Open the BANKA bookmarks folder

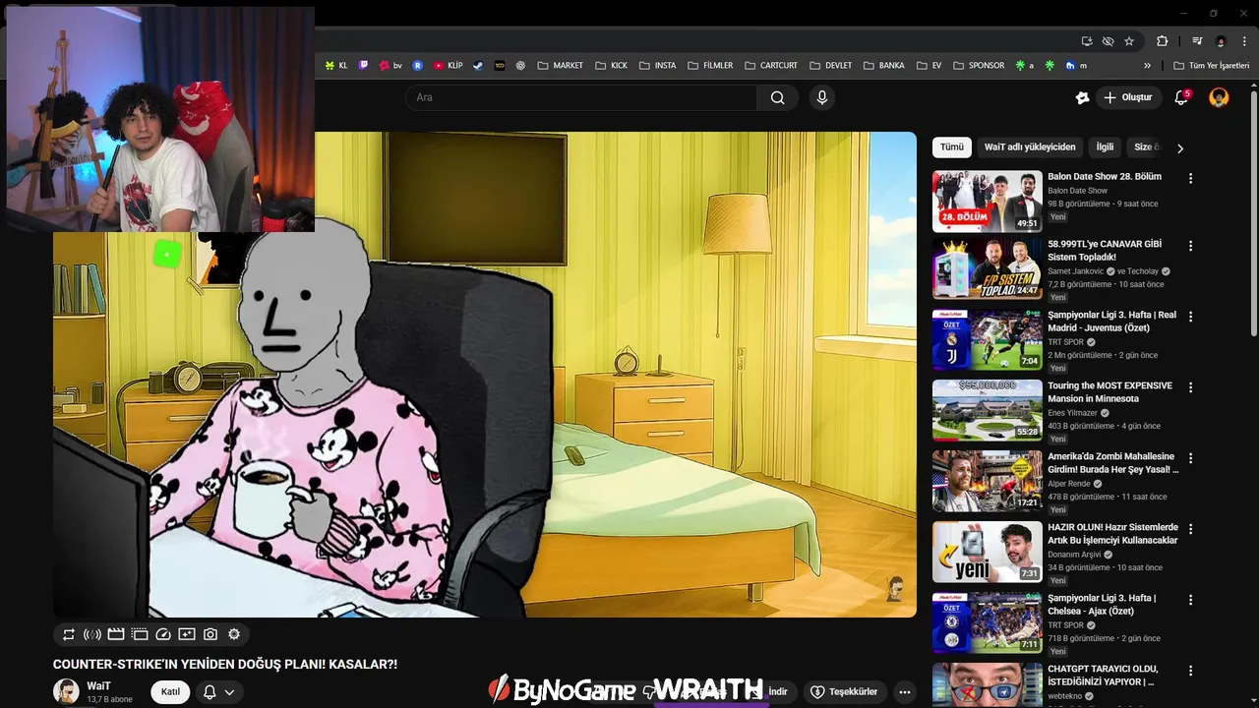tap(884, 66)
